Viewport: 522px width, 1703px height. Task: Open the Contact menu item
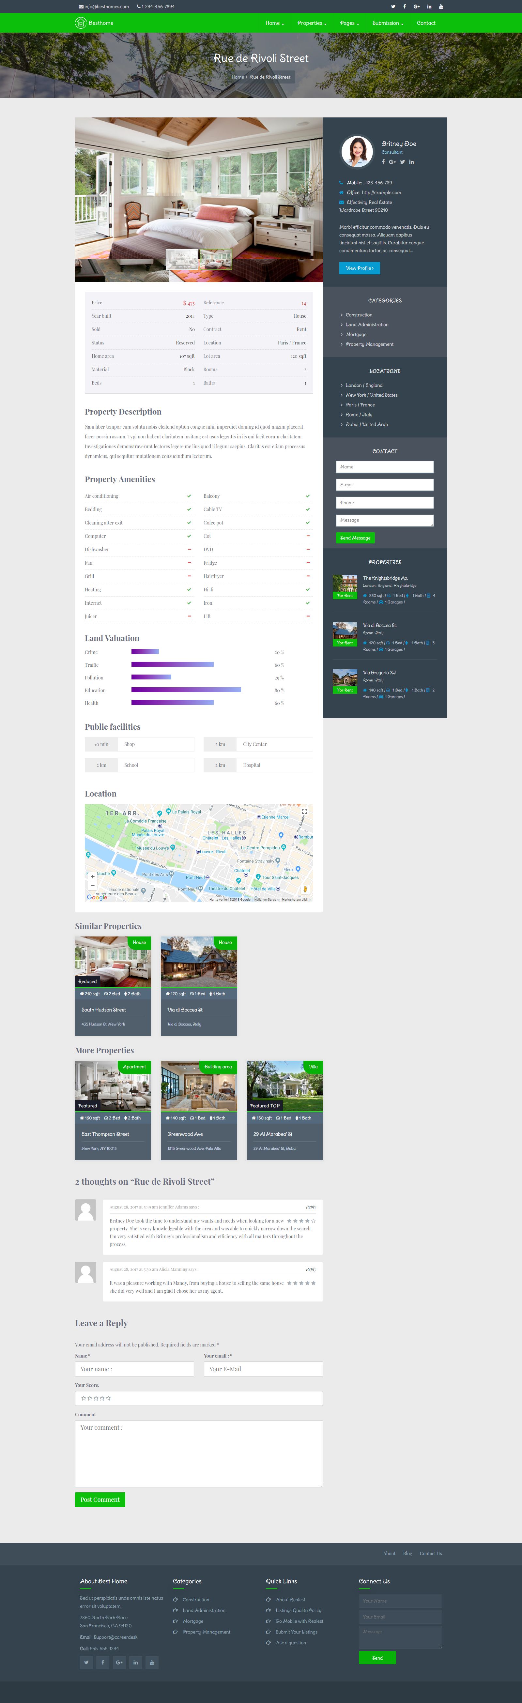click(x=426, y=23)
